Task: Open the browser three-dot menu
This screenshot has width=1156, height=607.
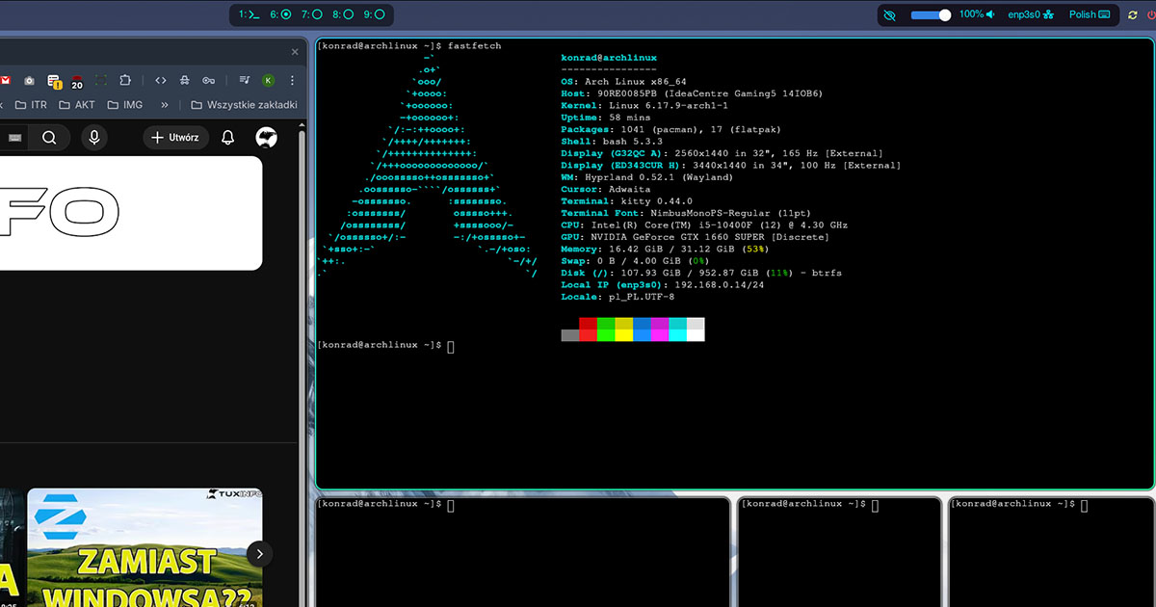Action: click(291, 80)
